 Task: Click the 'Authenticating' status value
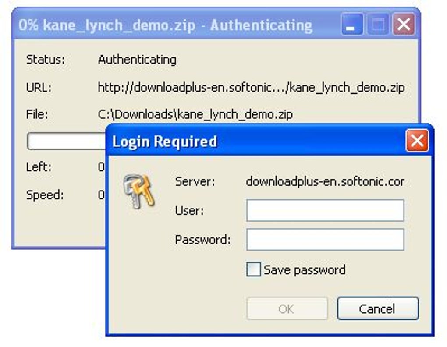pos(137,60)
